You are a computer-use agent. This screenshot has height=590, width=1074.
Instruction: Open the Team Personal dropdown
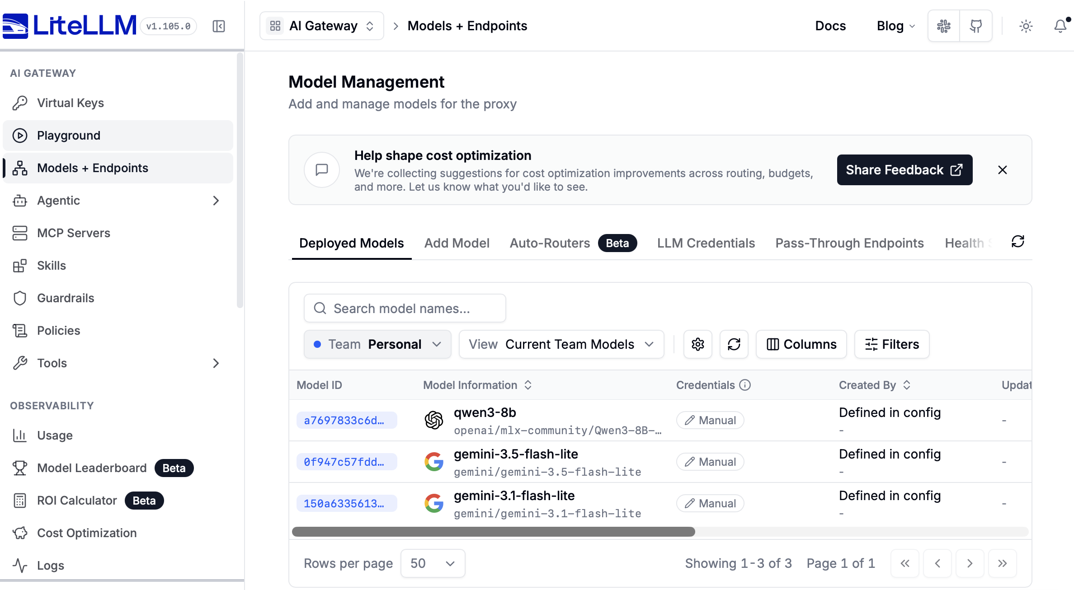click(377, 344)
